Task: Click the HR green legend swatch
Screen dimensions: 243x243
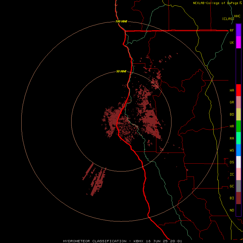Action: pyautogui.click(x=238, y=126)
